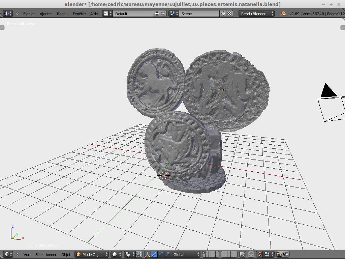The width and height of the screenshot is (345, 259).
Task: Open the Fichier menu
Action: coord(29,13)
